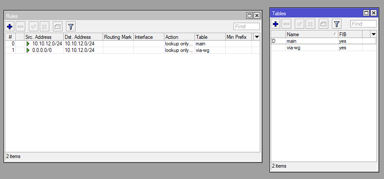The width and height of the screenshot is (384, 179).
Task: Sort rules by # column header
Action: [10, 37]
